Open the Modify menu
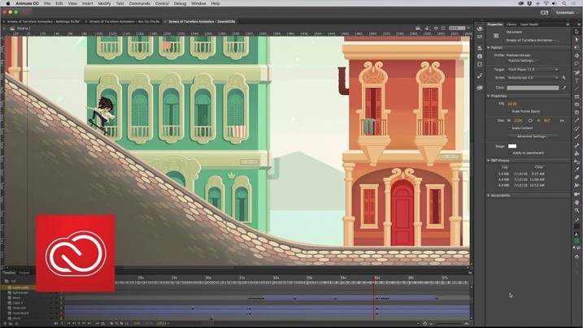 point(104,3)
